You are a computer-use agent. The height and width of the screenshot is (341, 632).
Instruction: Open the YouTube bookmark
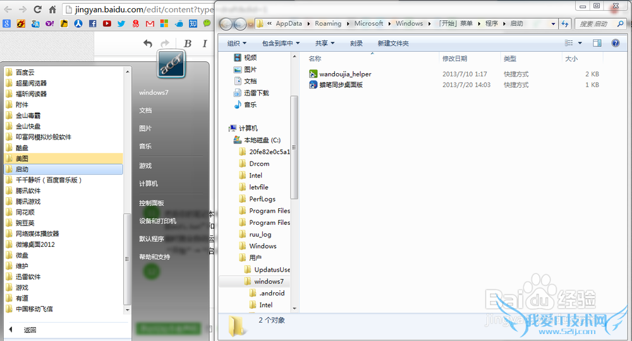click(107, 24)
